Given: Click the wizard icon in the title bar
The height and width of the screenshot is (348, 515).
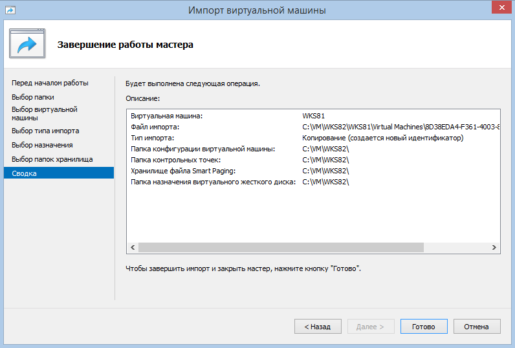Looking at the screenshot, I should (9, 10).
